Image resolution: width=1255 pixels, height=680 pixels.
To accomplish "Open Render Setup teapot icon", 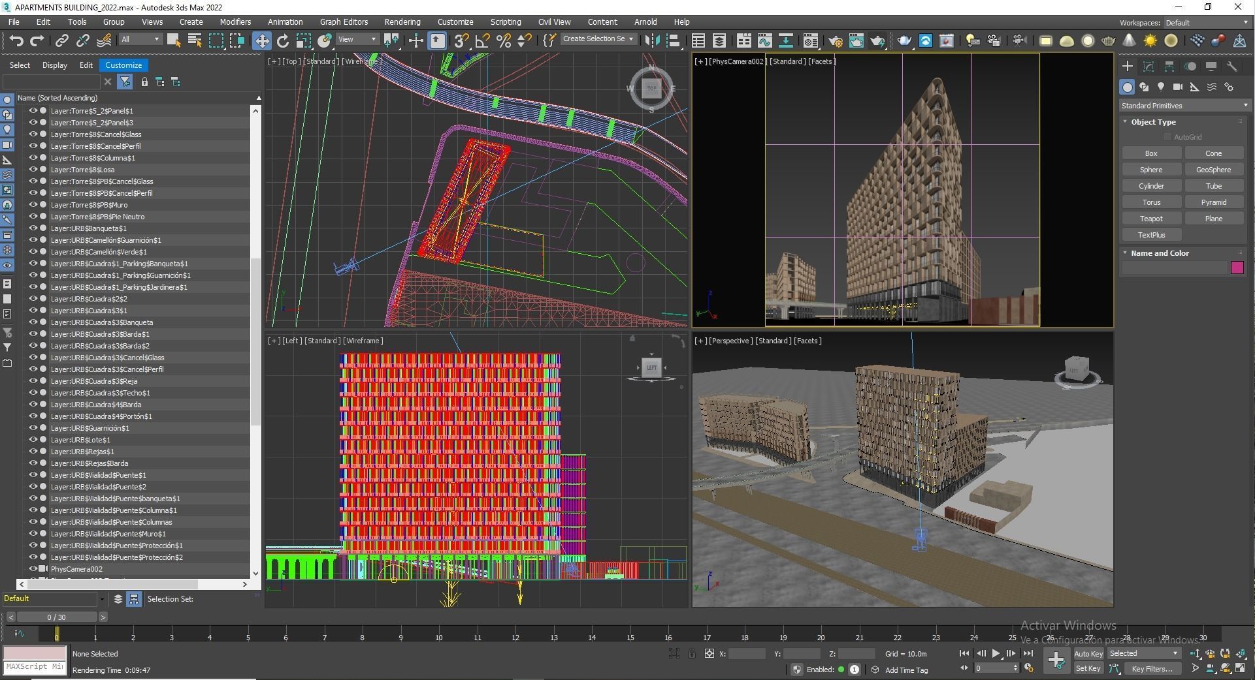I will [x=835, y=40].
